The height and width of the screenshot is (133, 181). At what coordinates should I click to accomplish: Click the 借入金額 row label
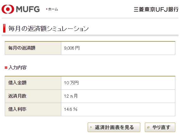tap(17, 83)
